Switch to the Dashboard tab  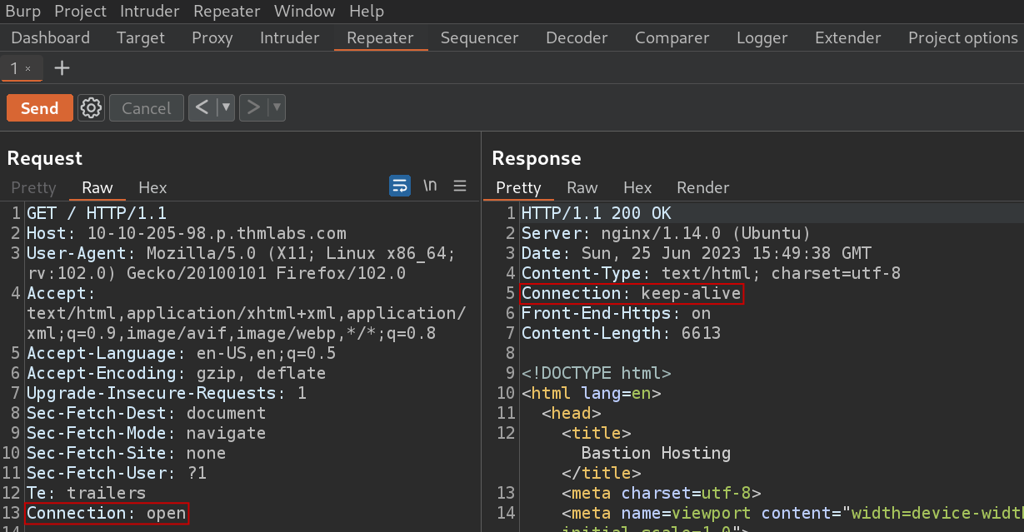[x=51, y=37]
